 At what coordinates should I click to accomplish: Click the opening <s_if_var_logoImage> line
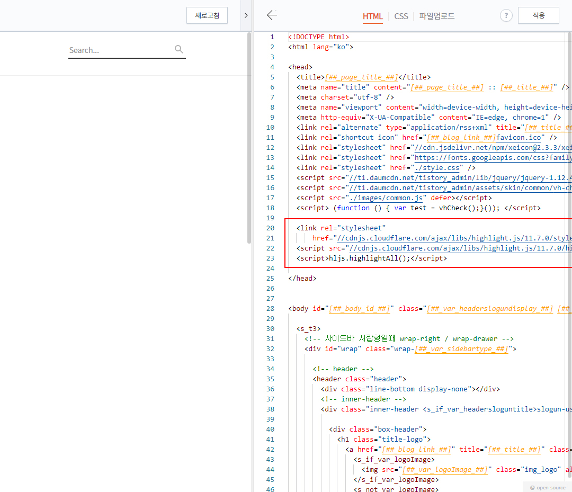pyautogui.click(x=394, y=460)
